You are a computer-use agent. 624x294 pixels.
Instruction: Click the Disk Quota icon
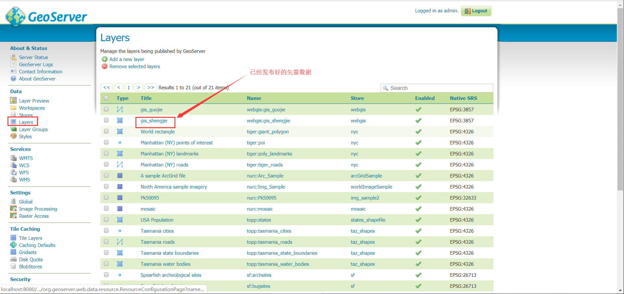[13, 259]
